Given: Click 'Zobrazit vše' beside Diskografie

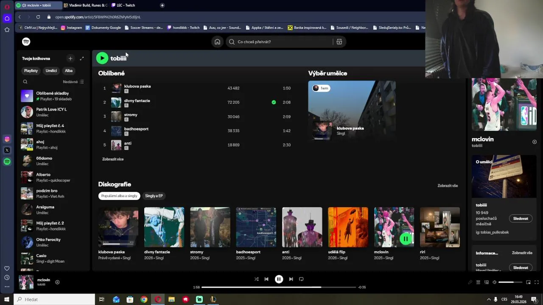Looking at the screenshot, I should tap(448, 186).
